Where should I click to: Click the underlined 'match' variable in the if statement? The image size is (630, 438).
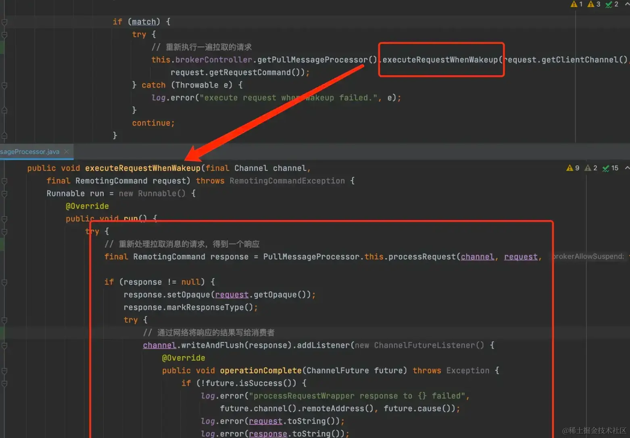(x=144, y=22)
